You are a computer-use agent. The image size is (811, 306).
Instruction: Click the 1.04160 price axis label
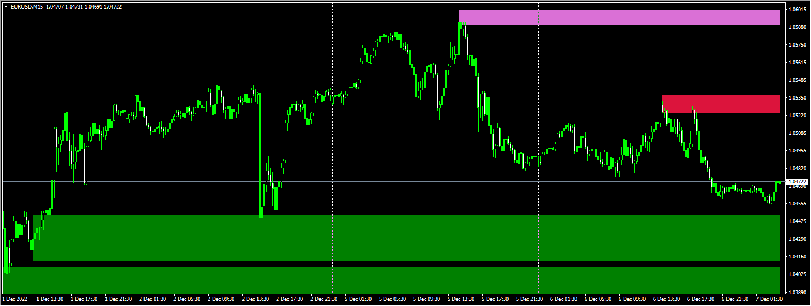[798, 257]
